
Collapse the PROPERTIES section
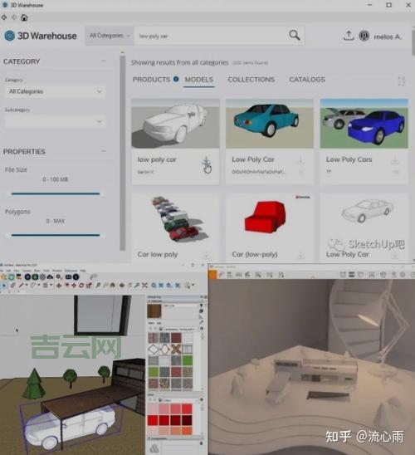pos(103,151)
